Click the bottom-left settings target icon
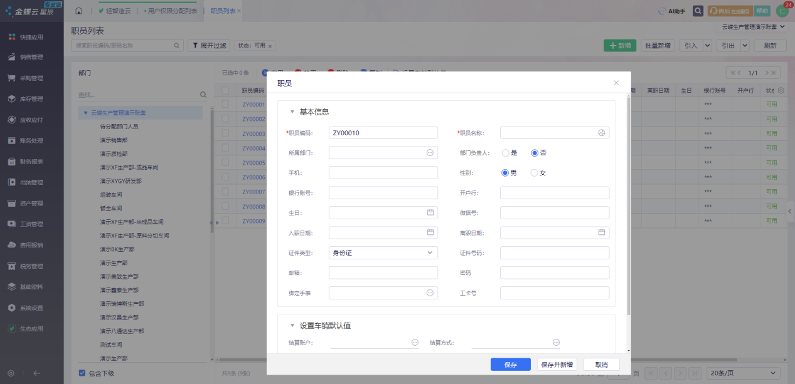 point(11,373)
